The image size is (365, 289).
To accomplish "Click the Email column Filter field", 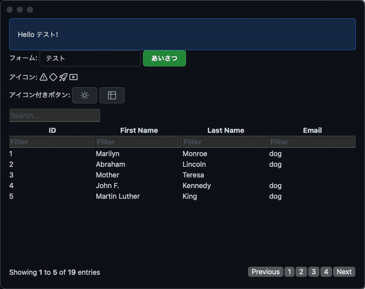I will (312, 142).
